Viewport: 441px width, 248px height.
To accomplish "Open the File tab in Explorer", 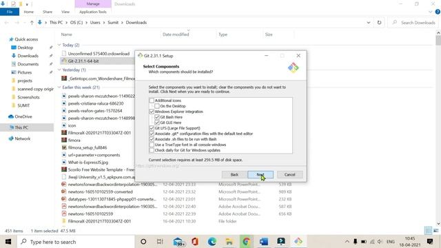I will [x=10, y=12].
